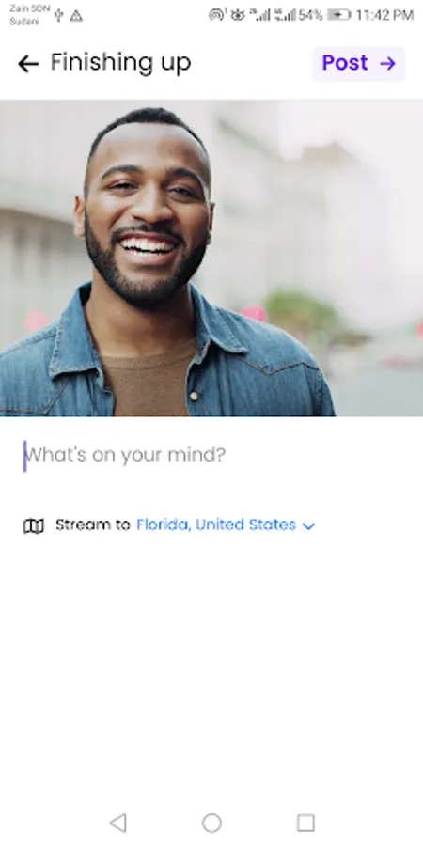Tap the "Stream to" label
This screenshot has height=846, width=423.
93,525
